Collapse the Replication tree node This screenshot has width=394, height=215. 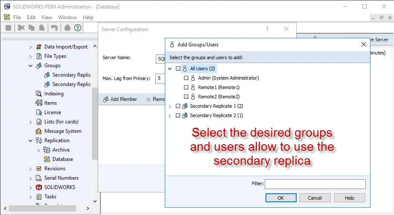(x=30, y=141)
